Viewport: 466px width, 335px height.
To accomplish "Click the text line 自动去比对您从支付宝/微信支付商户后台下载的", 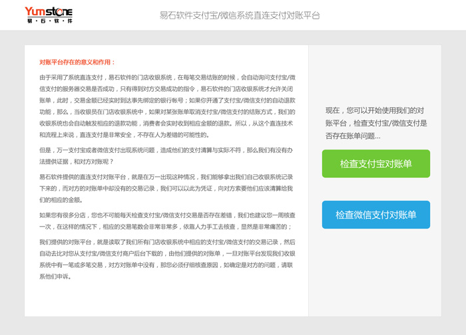I will (x=166, y=253).
